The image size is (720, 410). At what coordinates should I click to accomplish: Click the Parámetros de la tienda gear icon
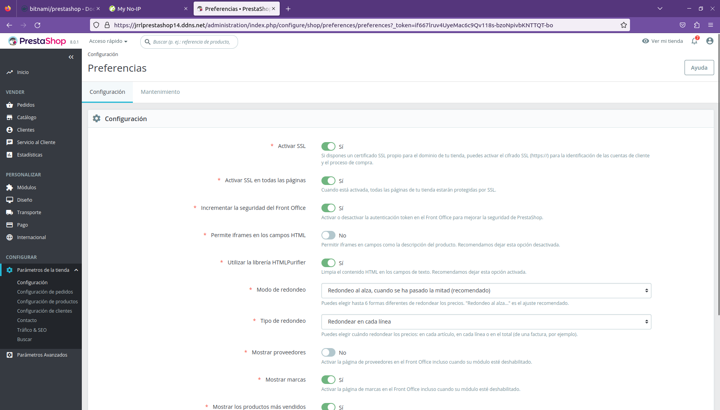[10, 270]
